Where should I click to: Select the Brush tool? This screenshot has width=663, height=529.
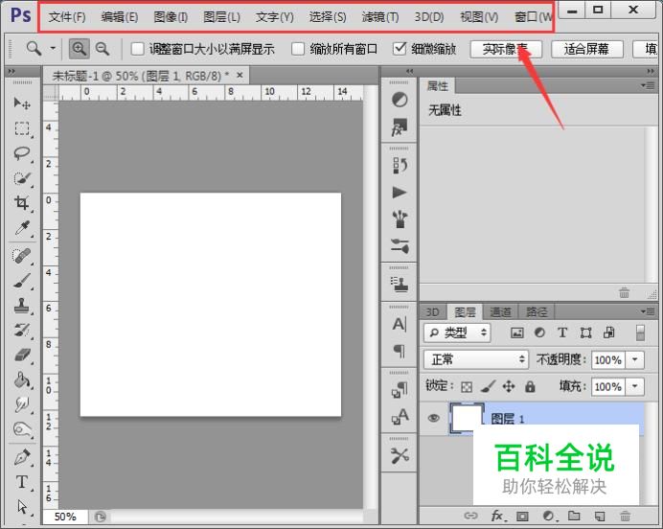pos(22,281)
